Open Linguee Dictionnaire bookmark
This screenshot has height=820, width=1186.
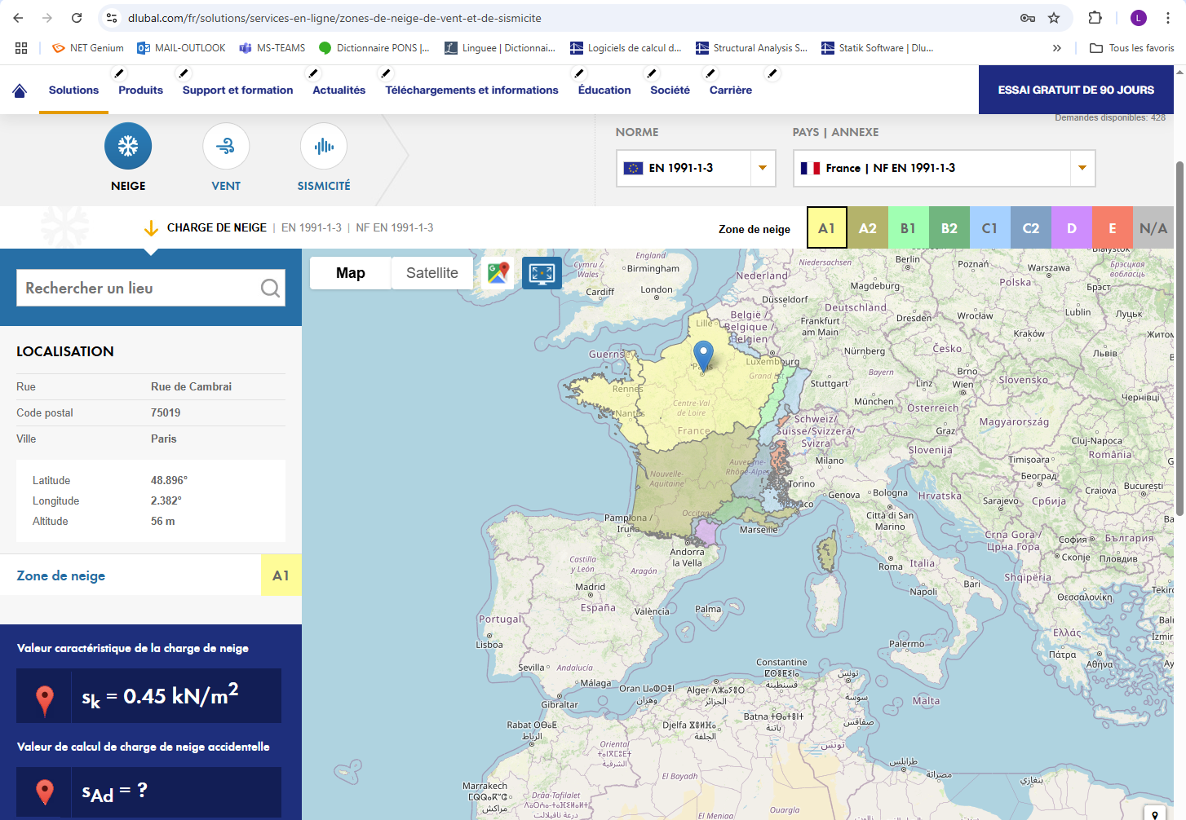500,48
